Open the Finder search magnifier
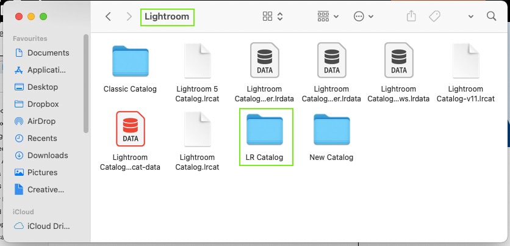Image resolution: width=510 pixels, height=246 pixels. coord(492,16)
